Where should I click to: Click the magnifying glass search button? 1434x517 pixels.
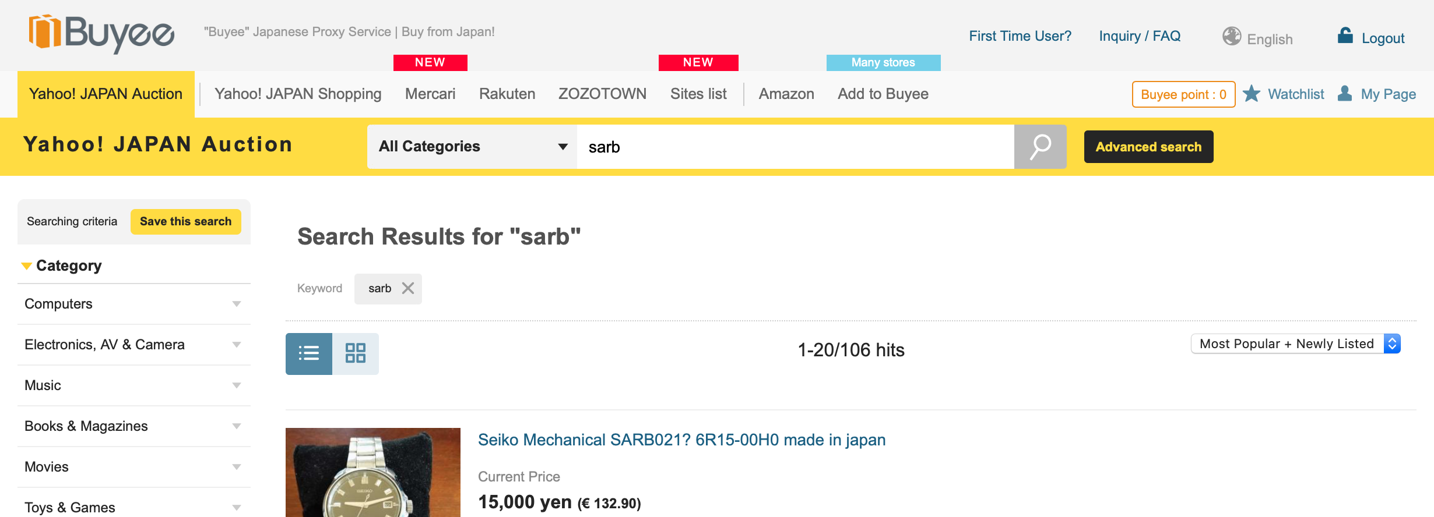point(1040,147)
